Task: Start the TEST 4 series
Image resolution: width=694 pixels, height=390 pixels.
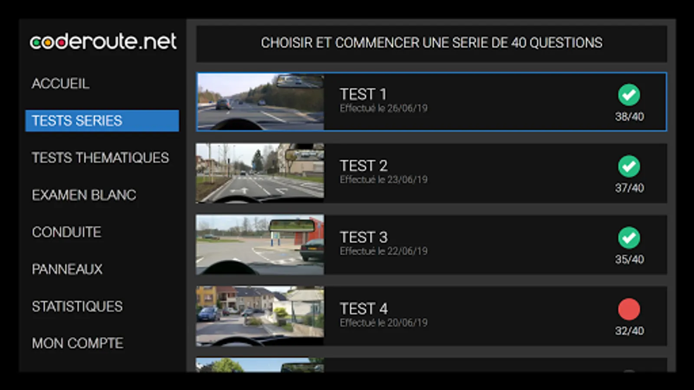Action: pyautogui.click(x=432, y=316)
